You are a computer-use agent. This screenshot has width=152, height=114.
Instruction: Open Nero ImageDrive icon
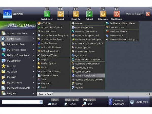73,27
